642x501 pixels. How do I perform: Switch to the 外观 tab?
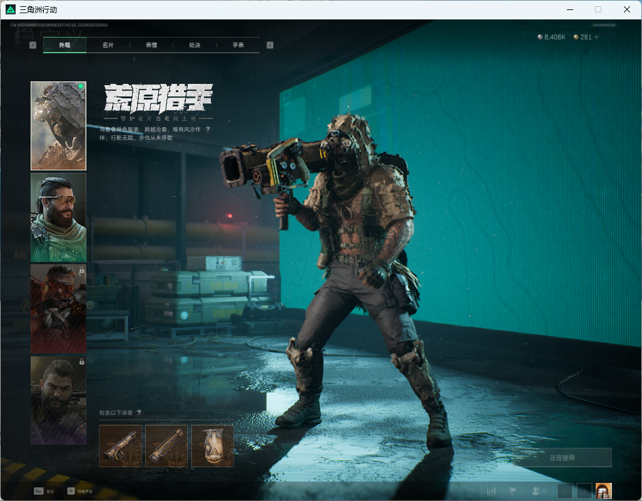(x=64, y=45)
